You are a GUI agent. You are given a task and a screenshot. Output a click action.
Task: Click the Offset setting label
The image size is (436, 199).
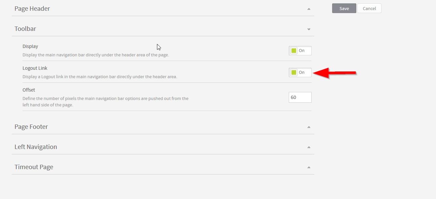click(29, 90)
